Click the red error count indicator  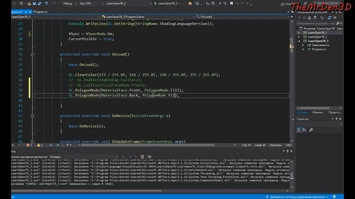pyautogui.click(x=29, y=145)
